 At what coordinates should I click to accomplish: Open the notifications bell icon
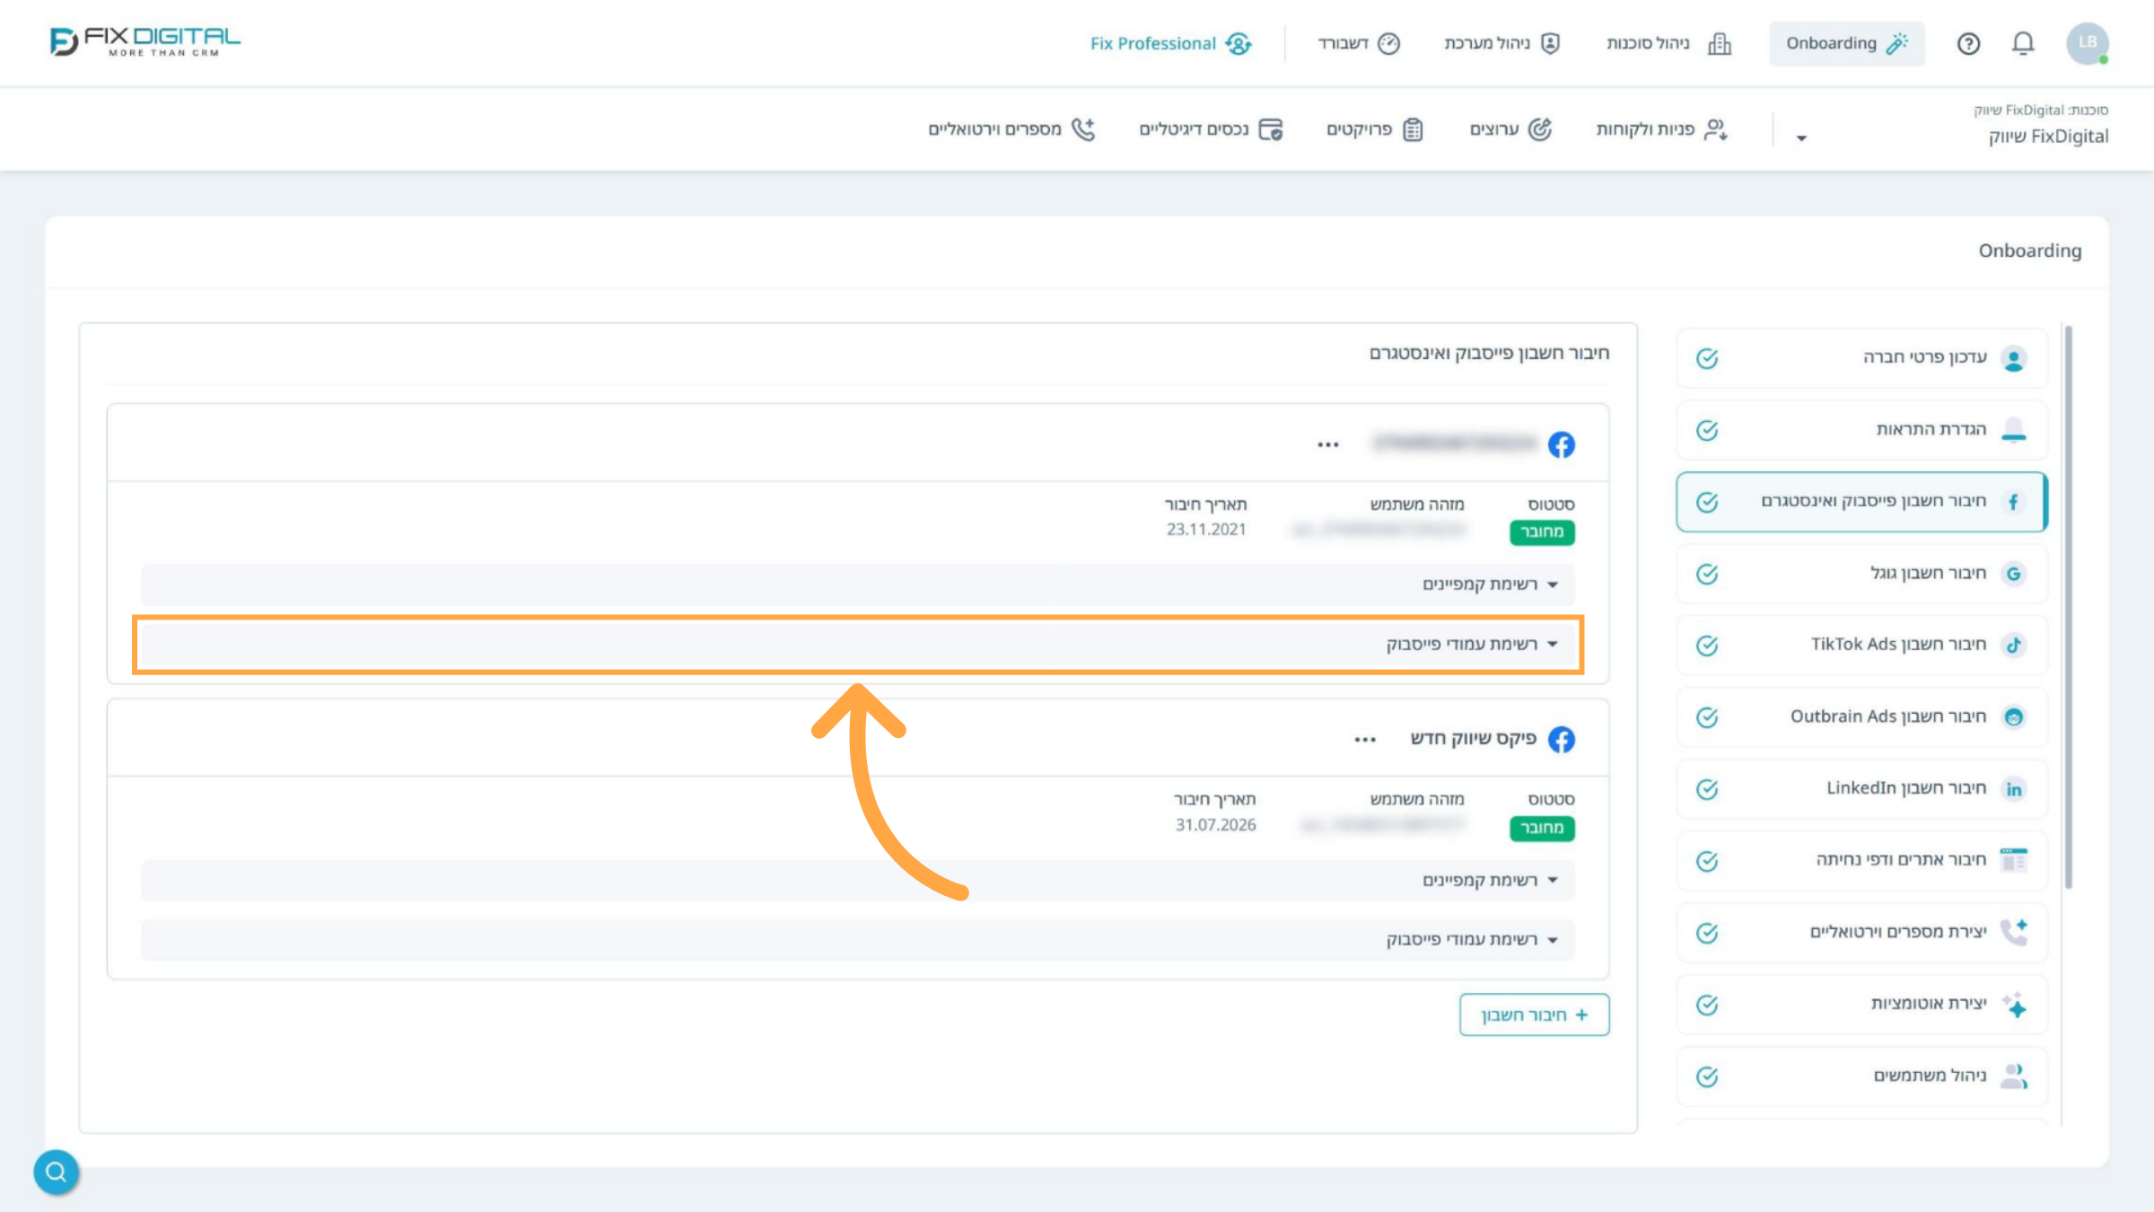pos(2023,43)
